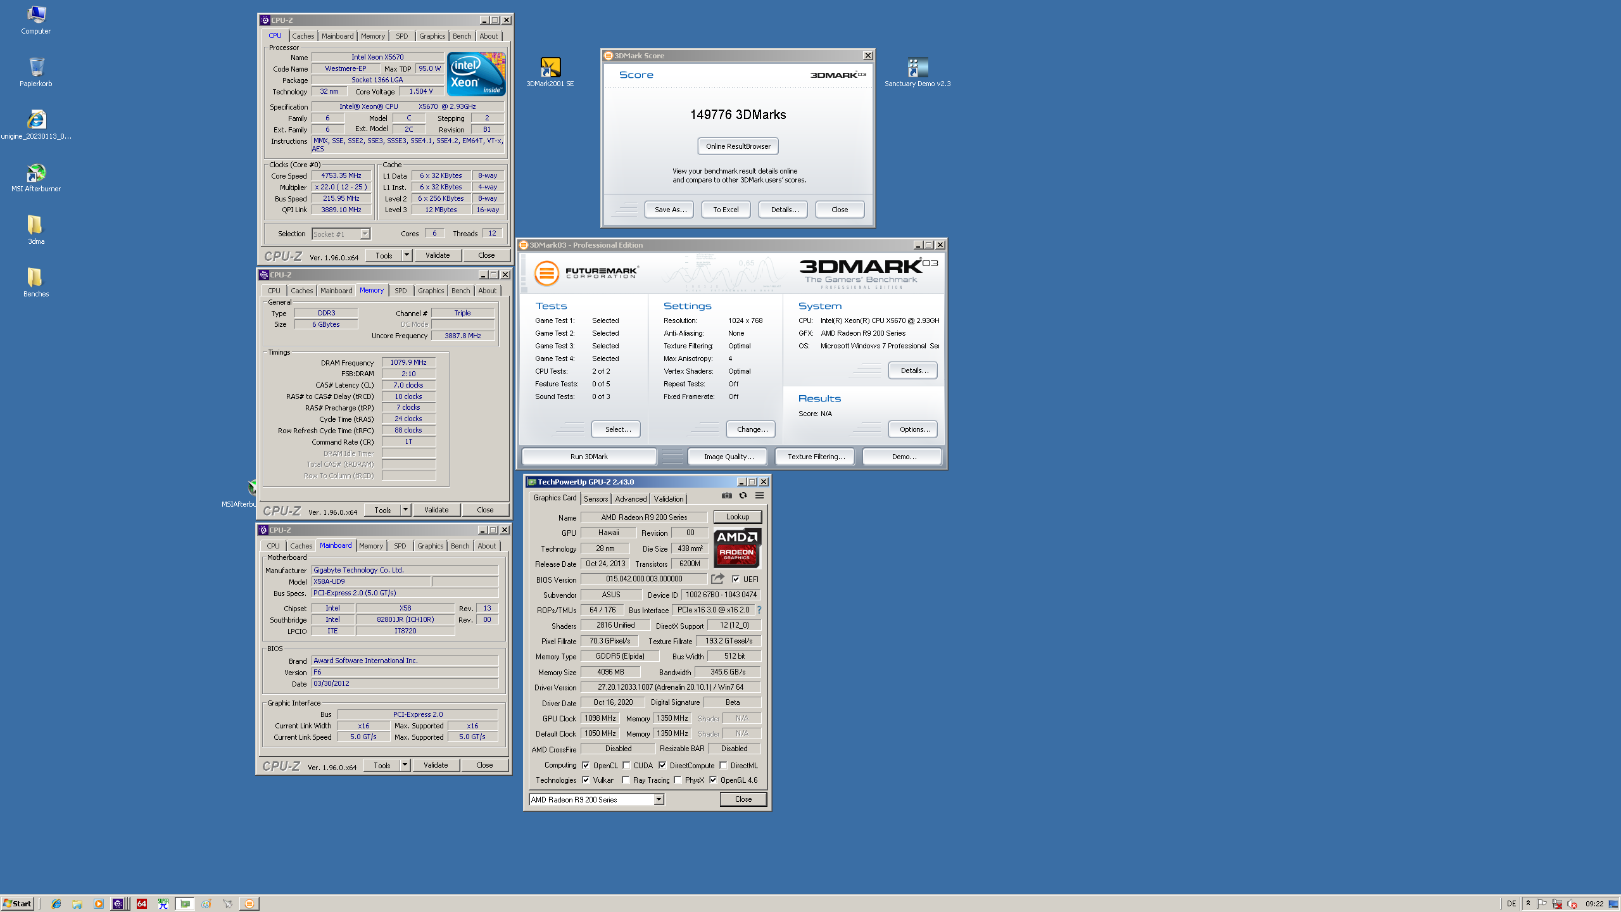Screen dimensions: 1621x912
Task: Toggle the UEFI checkbox in GPU-Z
Action: point(736,579)
